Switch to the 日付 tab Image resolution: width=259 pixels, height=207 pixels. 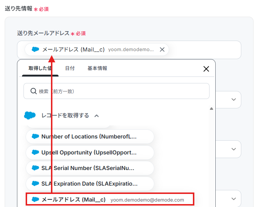click(x=70, y=68)
